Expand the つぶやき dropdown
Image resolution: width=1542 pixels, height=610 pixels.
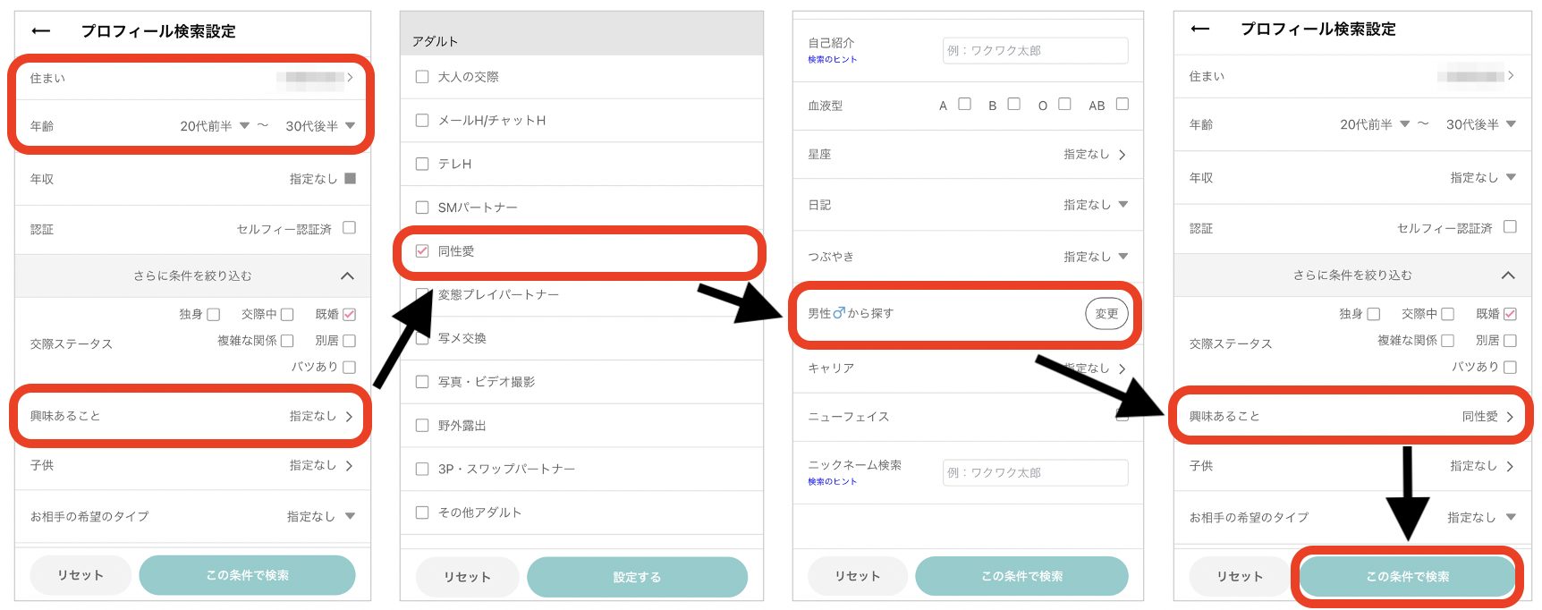(x=1123, y=257)
